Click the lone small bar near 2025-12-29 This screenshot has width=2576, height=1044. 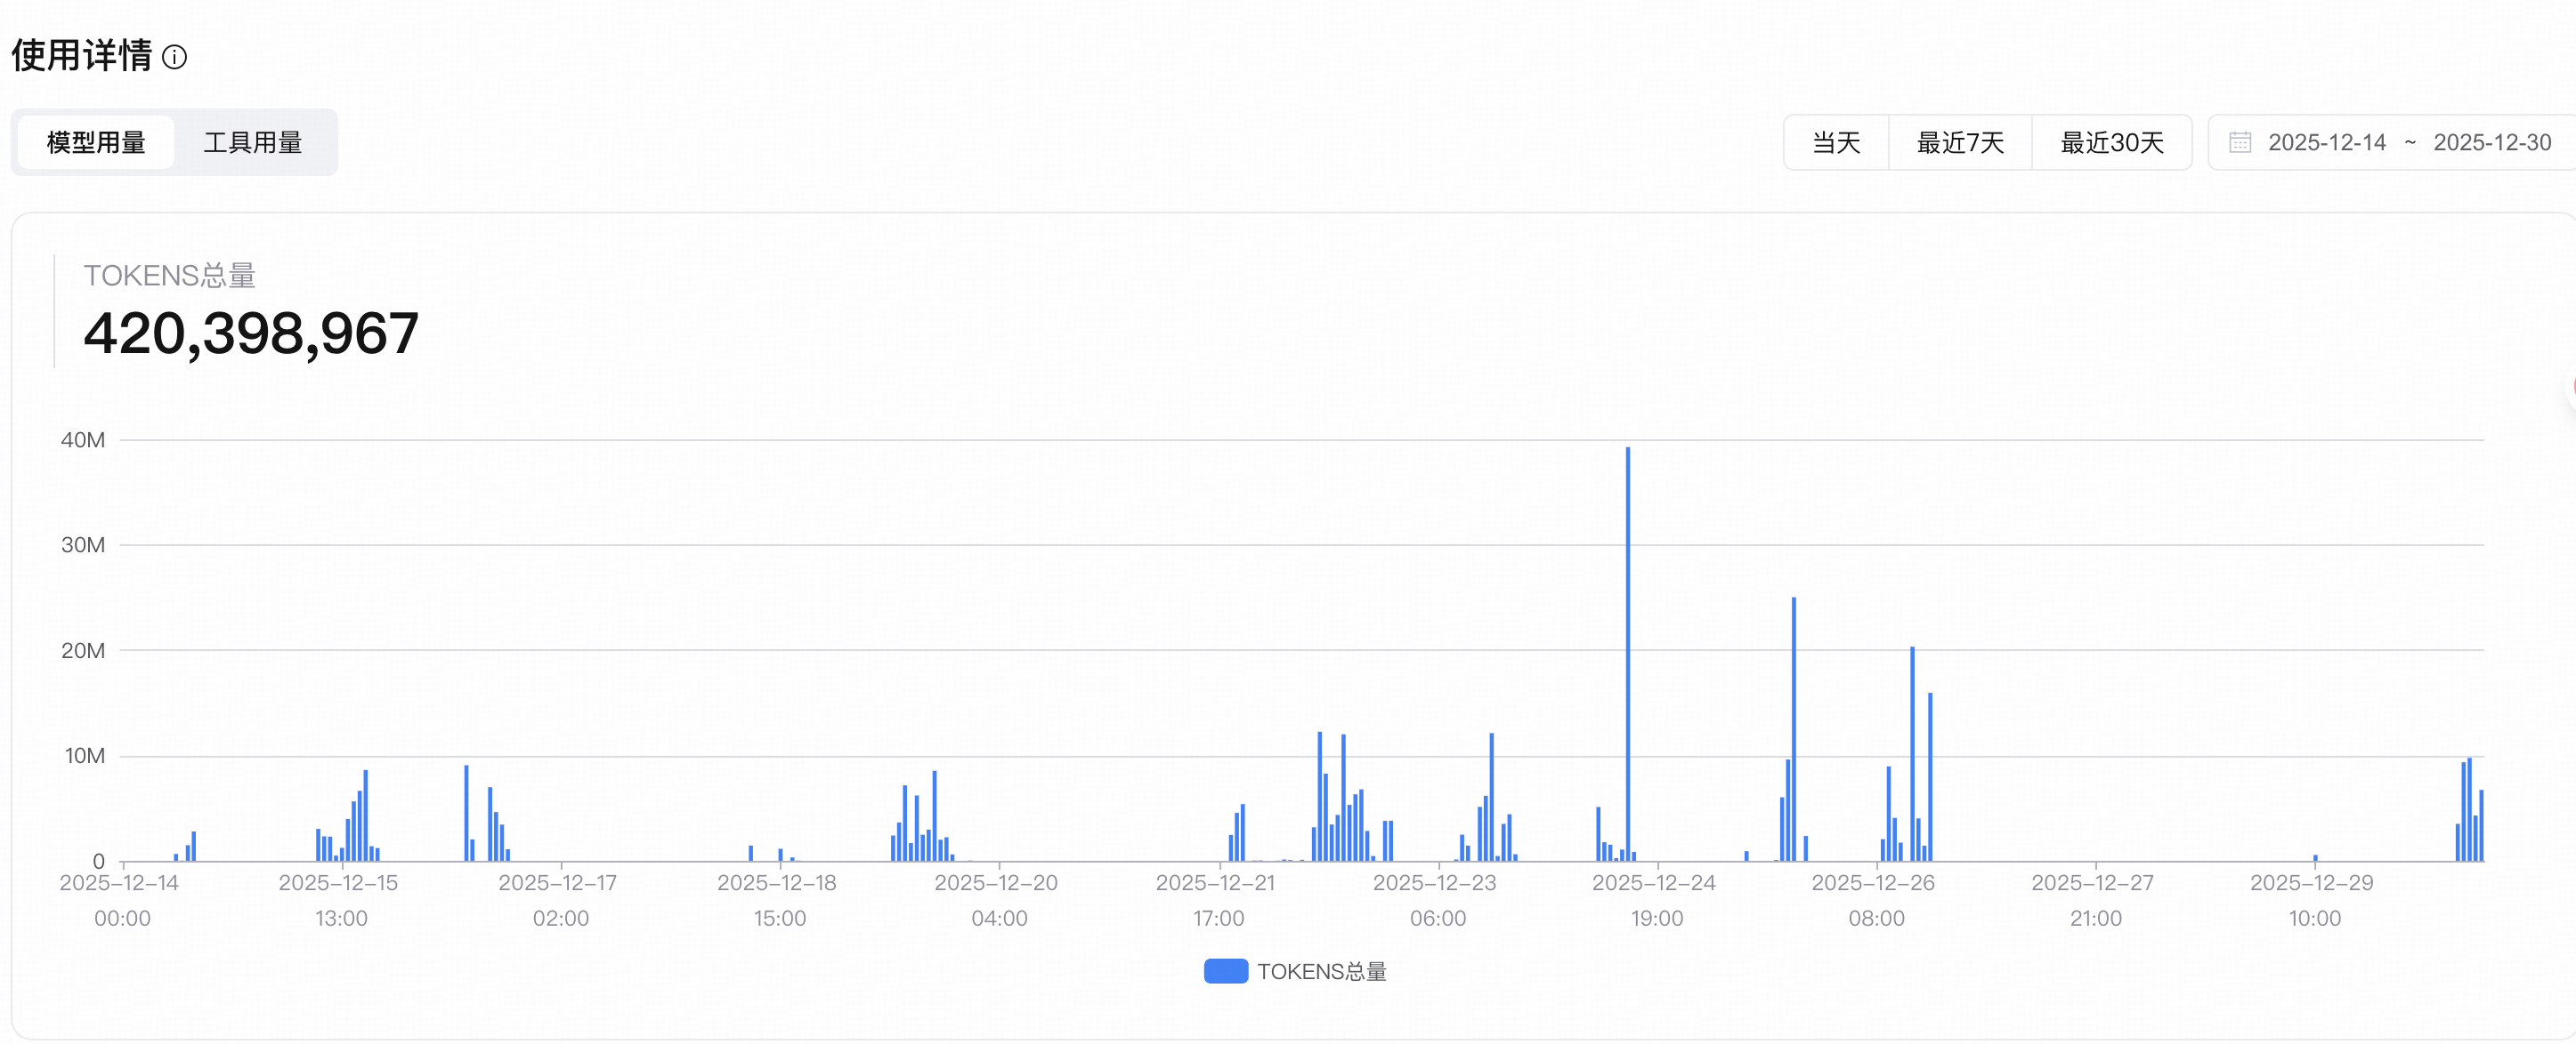[2315, 857]
